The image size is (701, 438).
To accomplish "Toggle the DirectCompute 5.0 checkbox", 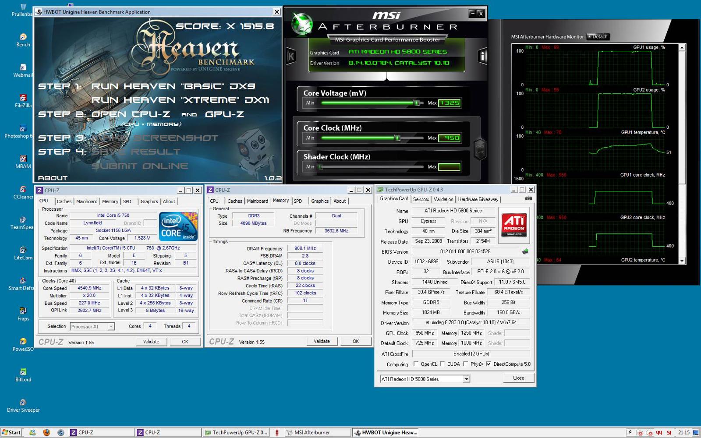I will [x=489, y=364].
